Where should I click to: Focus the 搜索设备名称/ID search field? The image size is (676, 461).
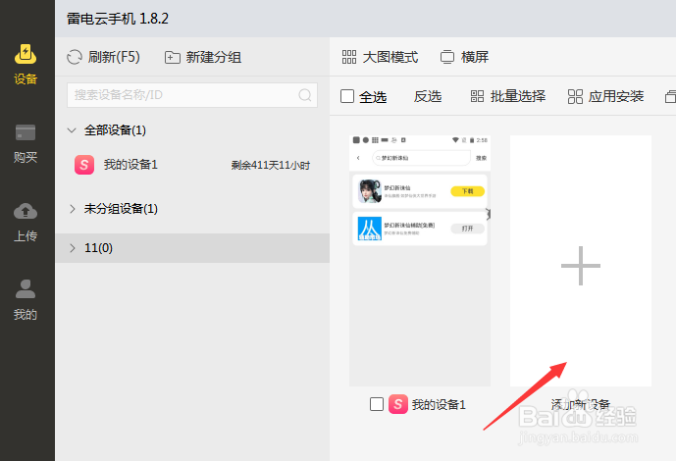tap(192, 95)
